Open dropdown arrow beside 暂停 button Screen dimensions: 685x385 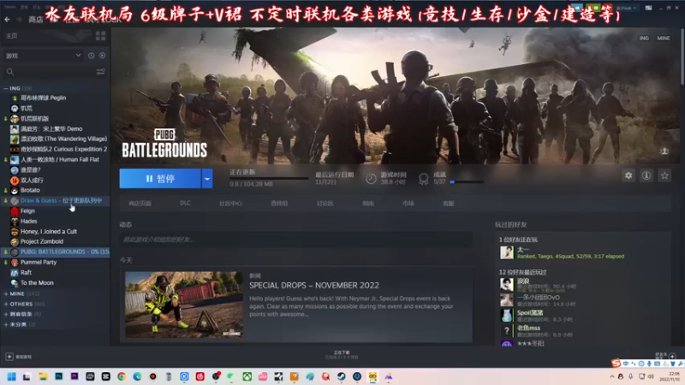(x=207, y=179)
